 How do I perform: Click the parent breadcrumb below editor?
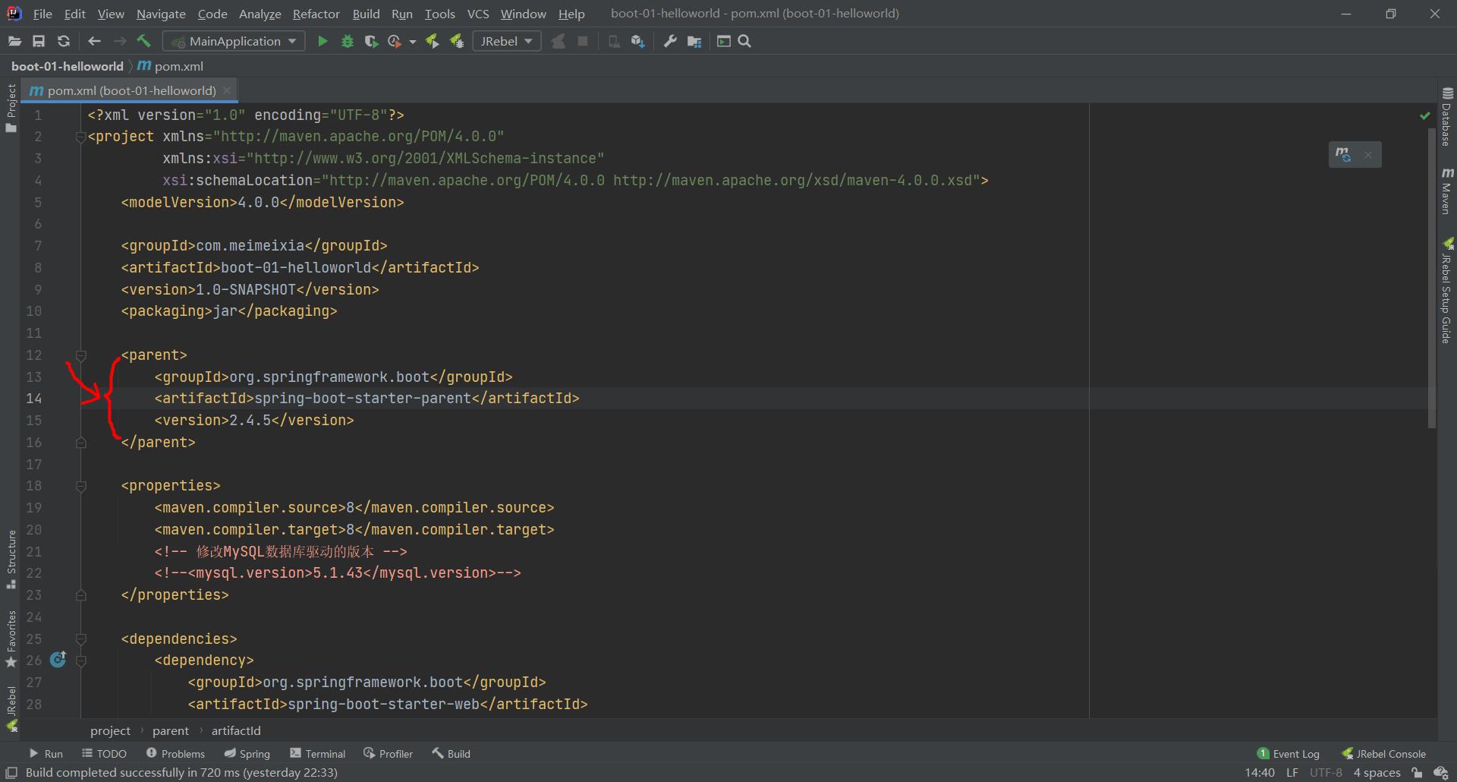pyautogui.click(x=170, y=730)
